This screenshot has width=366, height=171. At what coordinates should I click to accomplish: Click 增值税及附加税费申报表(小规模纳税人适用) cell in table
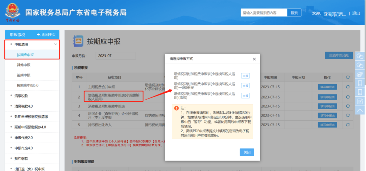115,97
